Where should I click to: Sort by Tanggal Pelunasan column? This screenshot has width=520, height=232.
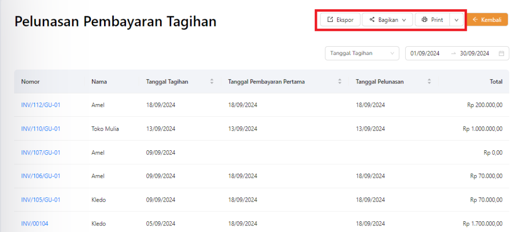coord(429,82)
